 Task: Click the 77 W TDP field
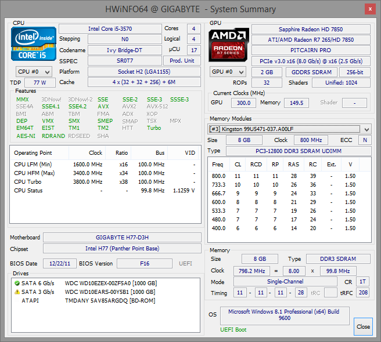(x=40, y=83)
